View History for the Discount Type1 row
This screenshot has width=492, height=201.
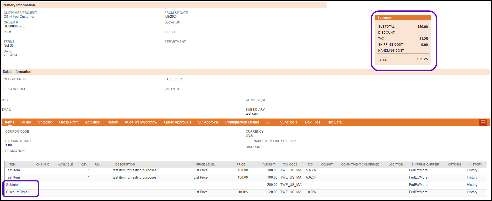coord(472,192)
